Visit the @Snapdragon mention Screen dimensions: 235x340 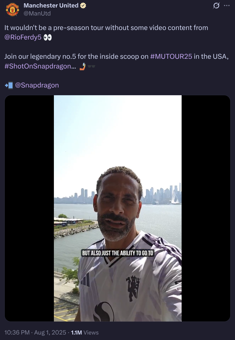click(37, 85)
